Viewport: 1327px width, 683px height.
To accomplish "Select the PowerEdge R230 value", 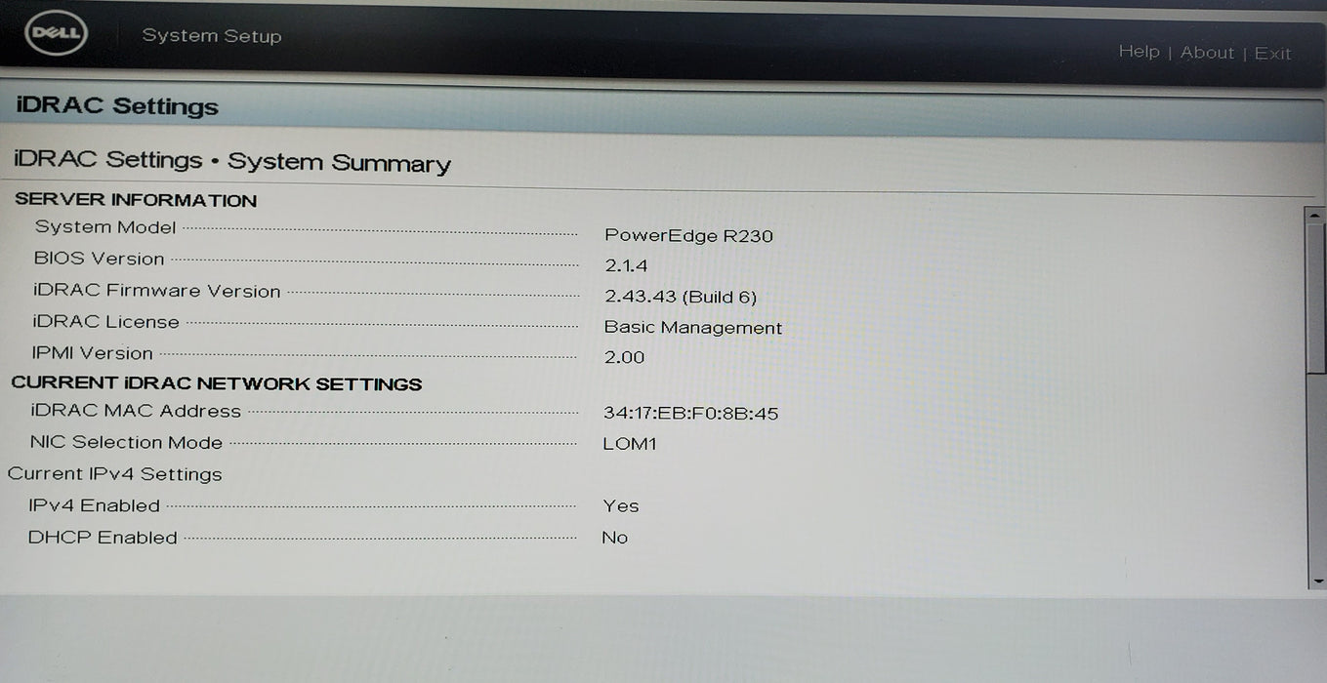I will (x=688, y=235).
